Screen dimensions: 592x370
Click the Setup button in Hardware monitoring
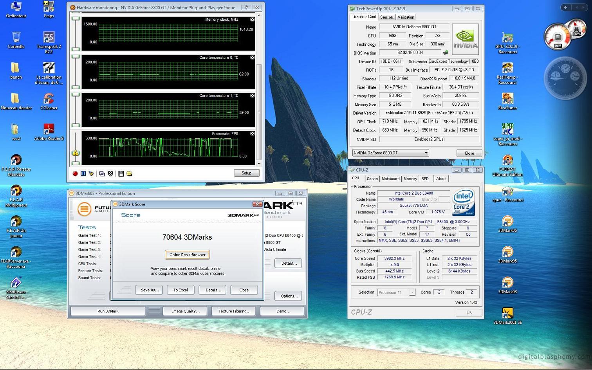246,173
